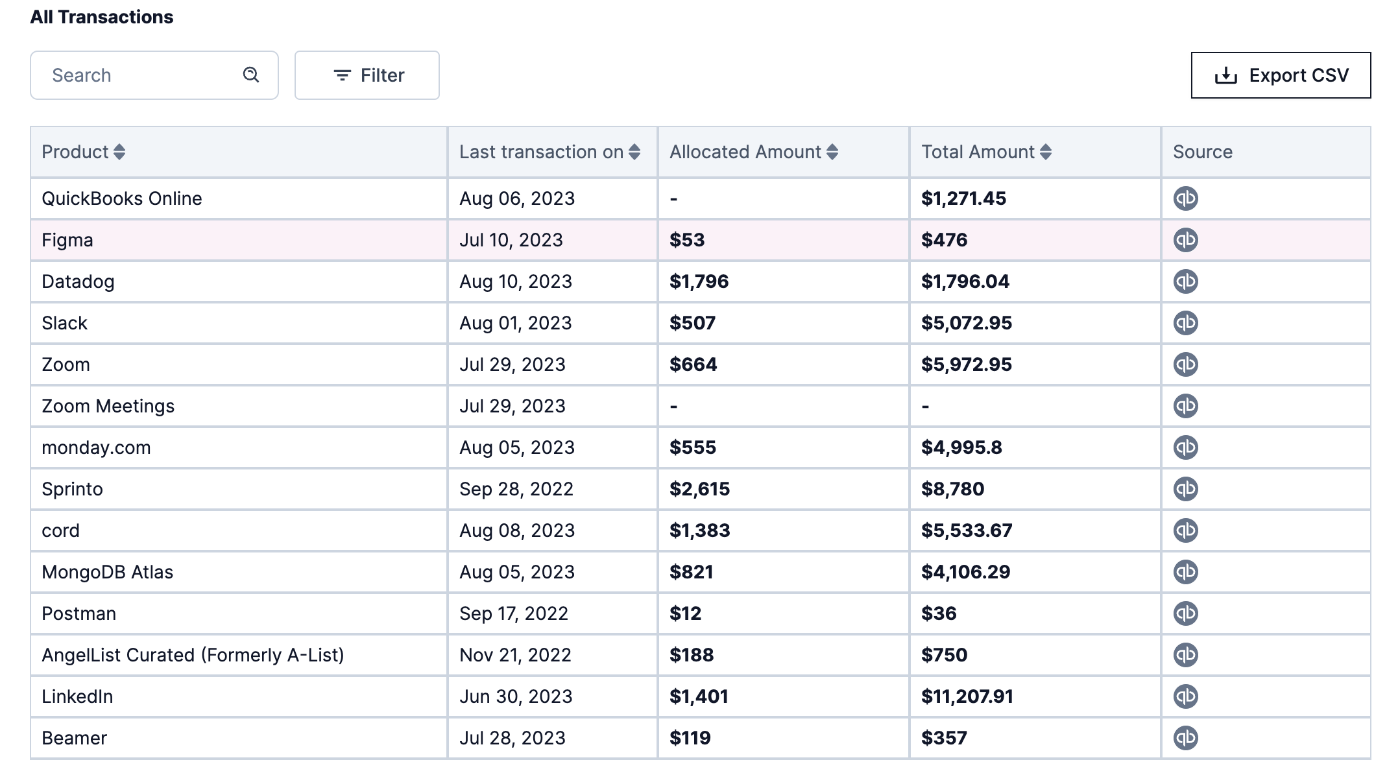Sort table by Product column
Viewport: 1387px width, 760px height.
[119, 152]
